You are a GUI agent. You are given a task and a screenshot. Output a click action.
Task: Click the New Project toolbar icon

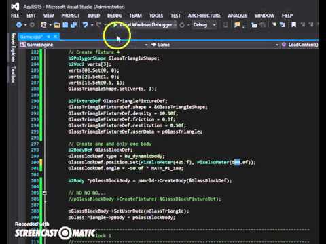coord(43,25)
